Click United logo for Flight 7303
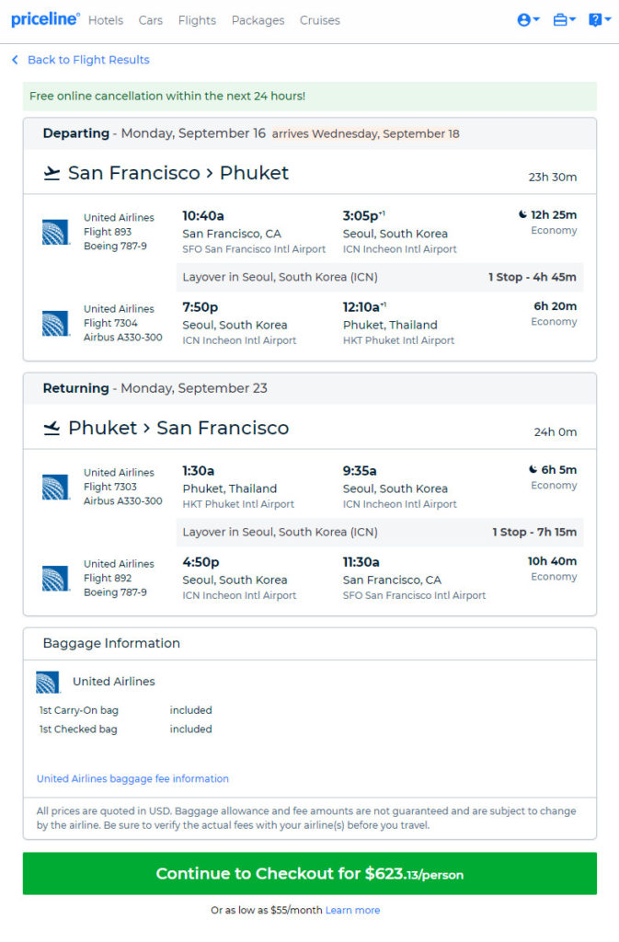The image size is (619, 942). pos(55,488)
